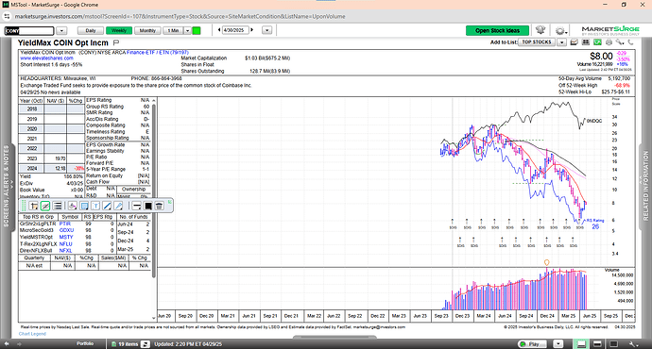Viewport: 652px width, 349px height.
Task: Click the green chart markup icon
Action: tap(597, 42)
